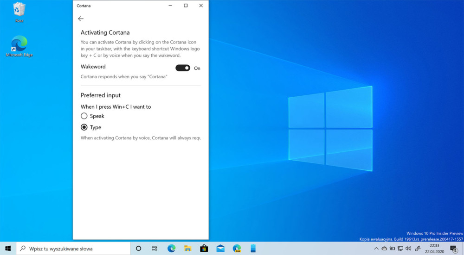
Task: Click the "Preferred input" heading
Action: pyautogui.click(x=101, y=95)
